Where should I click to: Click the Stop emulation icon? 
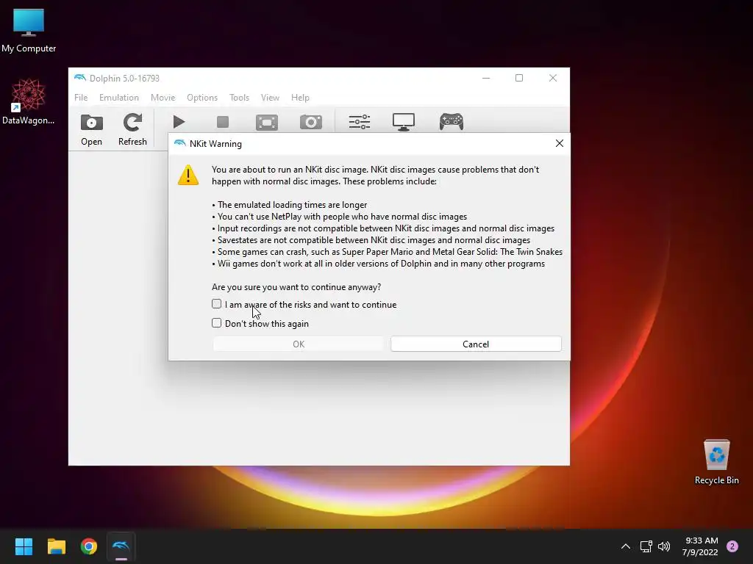[x=223, y=122]
